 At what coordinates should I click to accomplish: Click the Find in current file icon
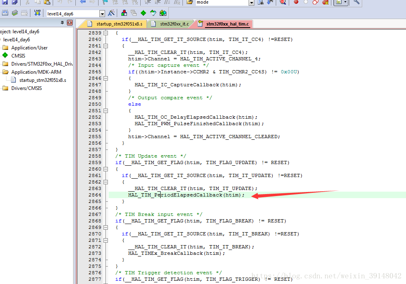coord(260,2)
